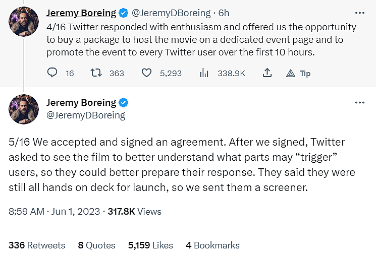Click Jeremy Boreing name in main tweet
The height and width of the screenshot is (260, 376).
tap(81, 103)
